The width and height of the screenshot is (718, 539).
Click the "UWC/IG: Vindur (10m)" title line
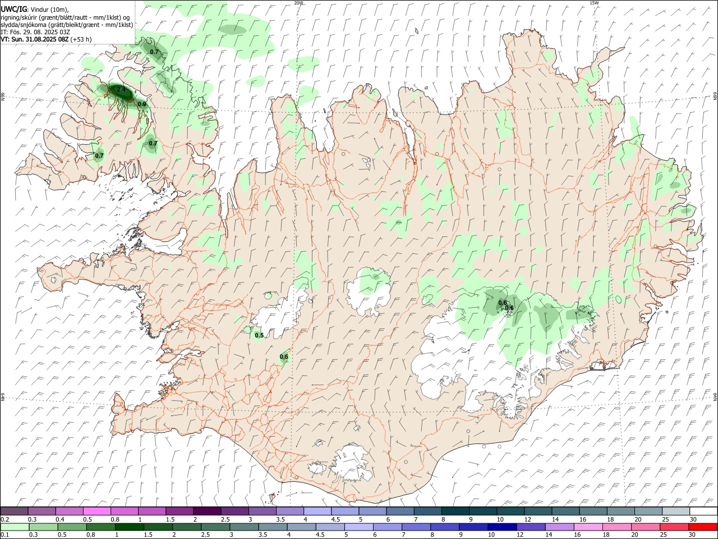35,9
